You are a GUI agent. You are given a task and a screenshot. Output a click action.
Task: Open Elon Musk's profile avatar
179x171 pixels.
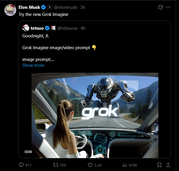pyautogui.click(x=10, y=10)
